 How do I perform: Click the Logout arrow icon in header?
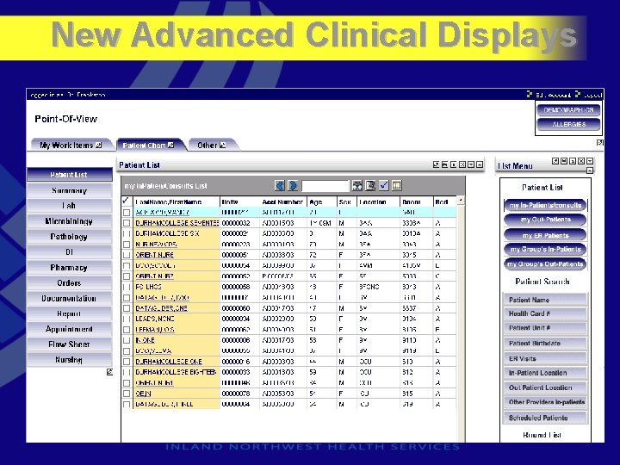pyautogui.click(x=578, y=94)
